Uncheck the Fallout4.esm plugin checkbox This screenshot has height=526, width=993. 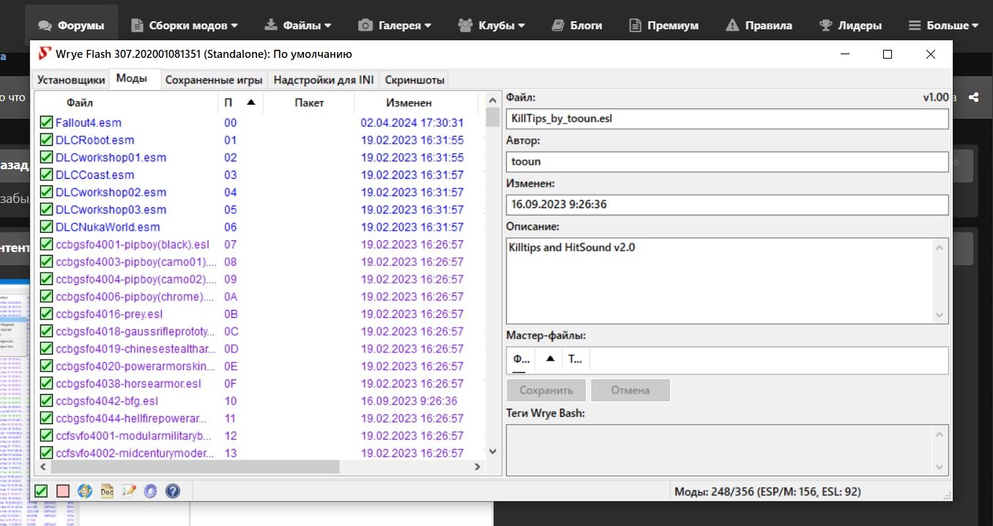46,122
